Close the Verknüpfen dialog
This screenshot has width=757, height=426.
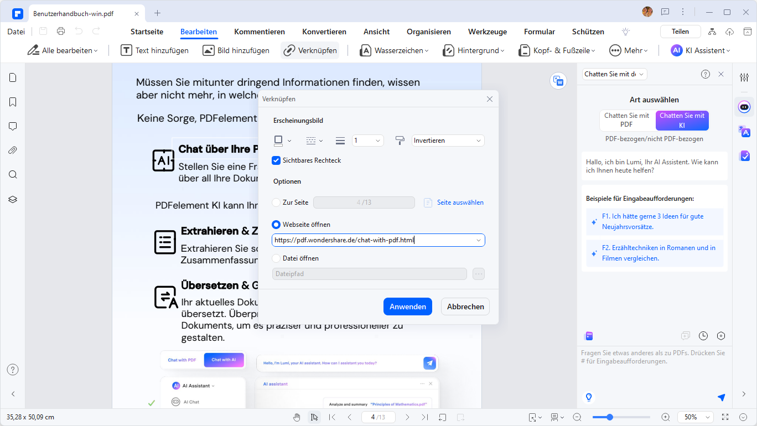tap(489, 99)
